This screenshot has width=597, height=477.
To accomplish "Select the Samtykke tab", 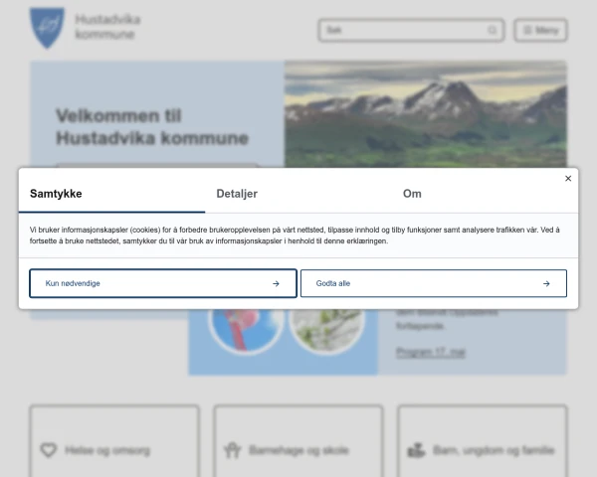I will pos(111,194).
